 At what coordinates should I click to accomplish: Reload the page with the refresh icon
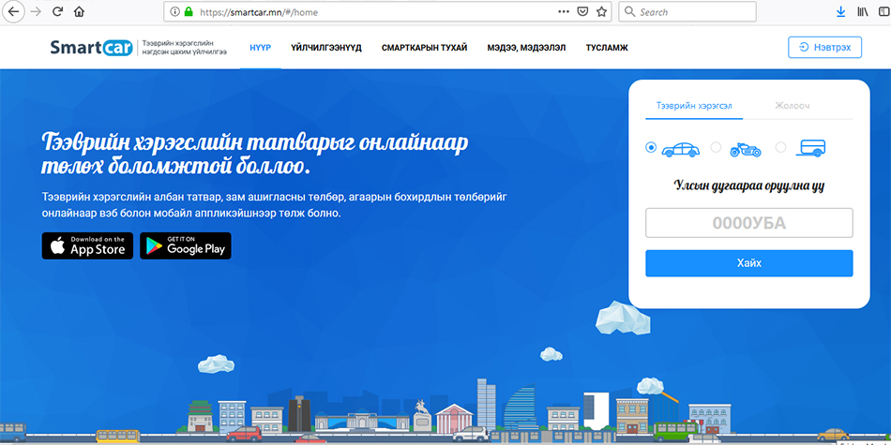point(57,12)
